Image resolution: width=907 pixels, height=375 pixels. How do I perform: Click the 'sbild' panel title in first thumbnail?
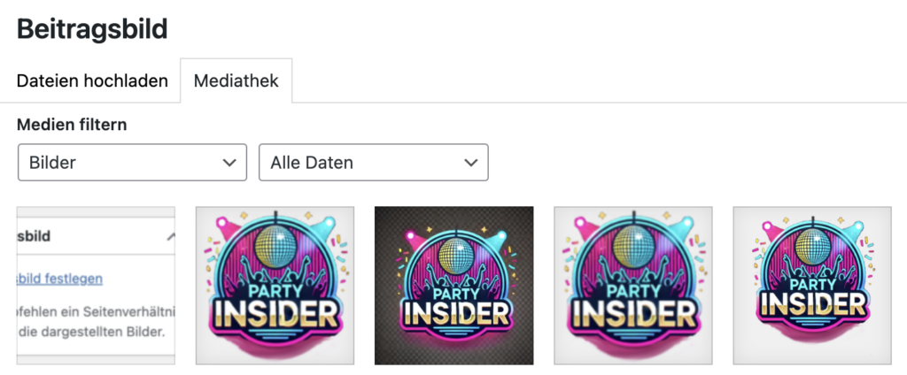pyautogui.click(x=34, y=236)
